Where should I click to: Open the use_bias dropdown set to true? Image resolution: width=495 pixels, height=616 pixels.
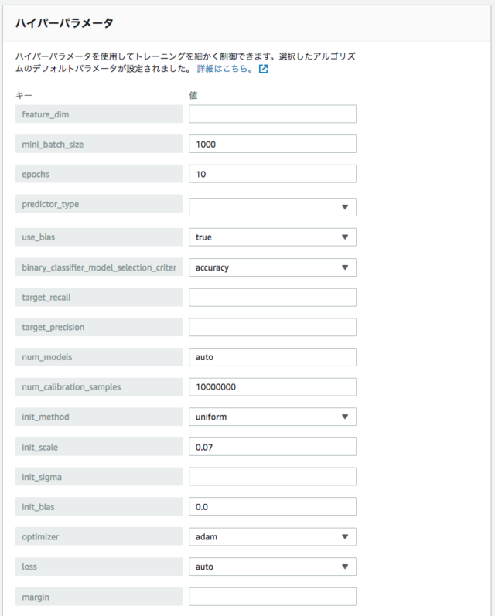pyautogui.click(x=272, y=237)
